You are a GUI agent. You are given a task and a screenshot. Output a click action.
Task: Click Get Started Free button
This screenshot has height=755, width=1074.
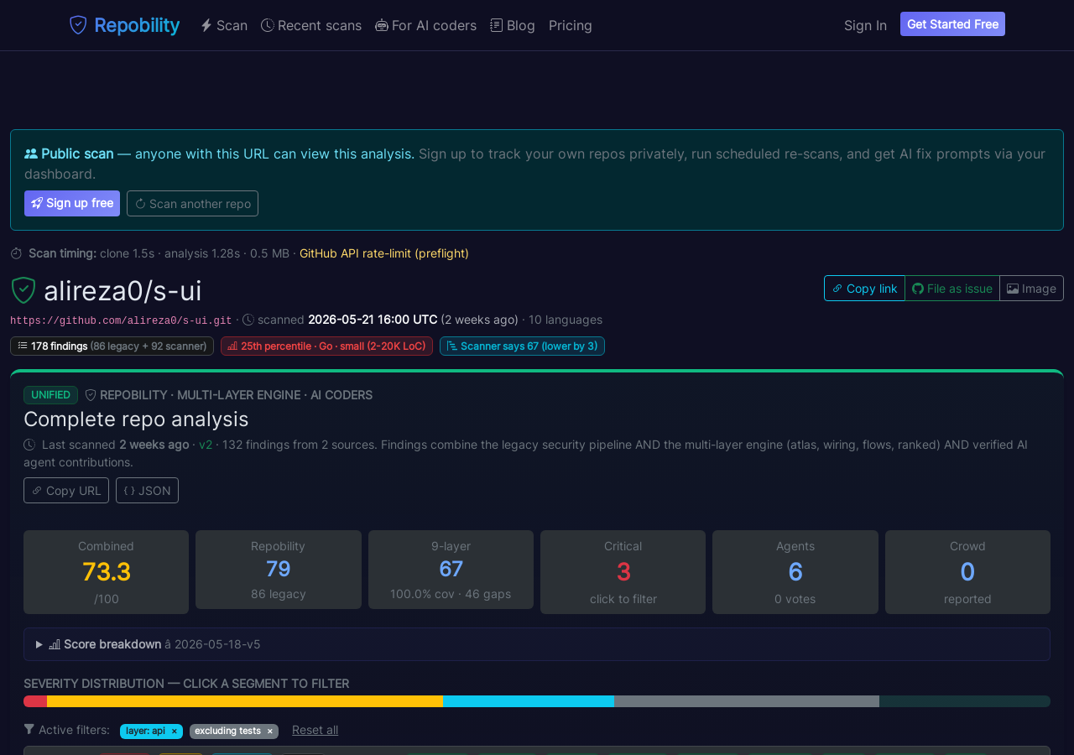pos(952,24)
